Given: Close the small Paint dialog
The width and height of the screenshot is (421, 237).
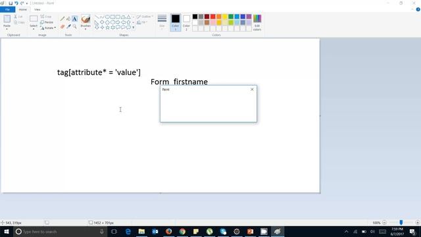Looking at the screenshot, I should [x=252, y=90].
